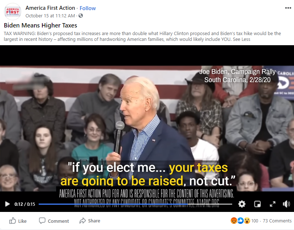Share the post using Share button
Viewport: 294px width, 230px height.
90,221
